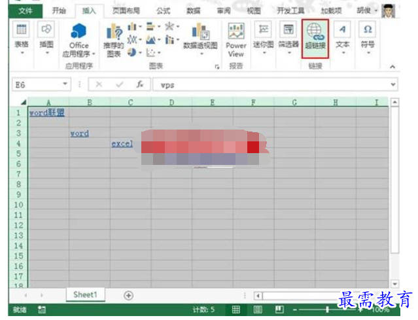This screenshot has width=418, height=320.
Task: Switch to the 公式 Formulas tab
Action: pyautogui.click(x=163, y=10)
